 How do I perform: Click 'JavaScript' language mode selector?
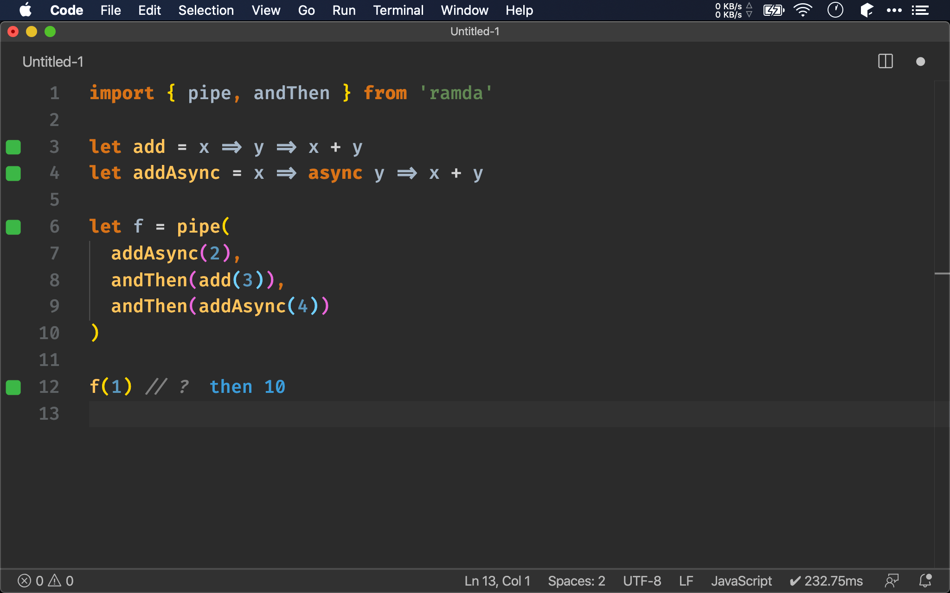741,581
